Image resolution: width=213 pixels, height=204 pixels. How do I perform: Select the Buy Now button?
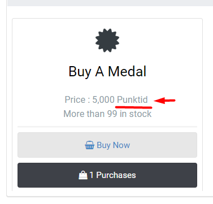click(107, 145)
